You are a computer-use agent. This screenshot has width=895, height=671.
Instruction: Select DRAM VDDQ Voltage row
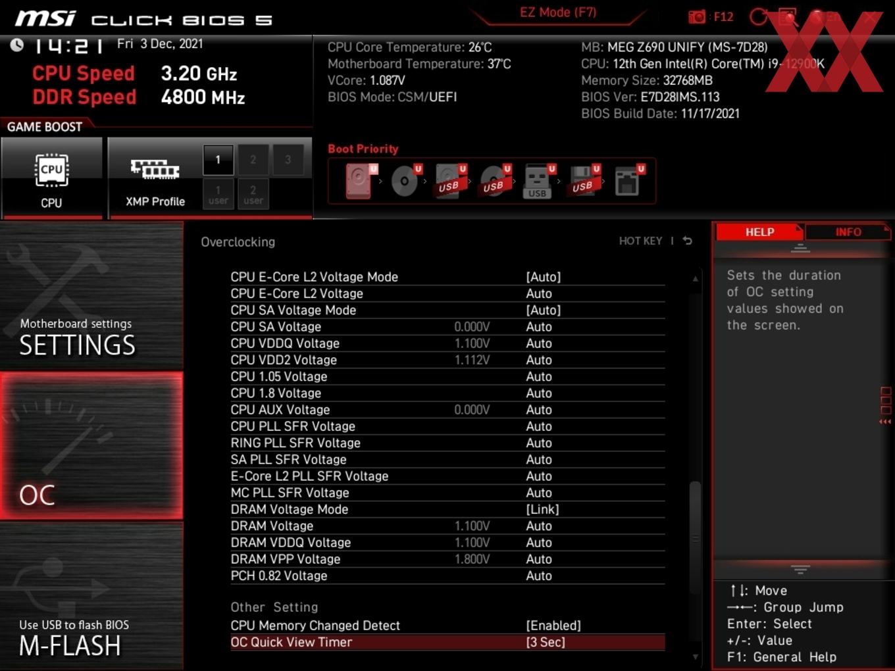pyautogui.click(x=447, y=543)
